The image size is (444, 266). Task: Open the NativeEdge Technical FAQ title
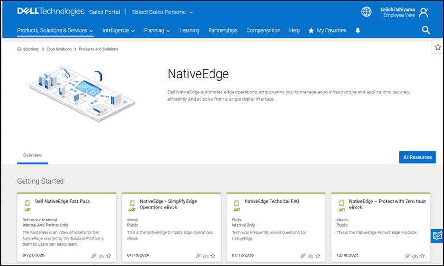[x=271, y=202]
